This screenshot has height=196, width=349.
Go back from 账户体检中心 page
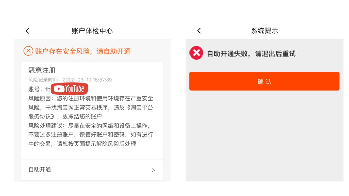[27, 31]
